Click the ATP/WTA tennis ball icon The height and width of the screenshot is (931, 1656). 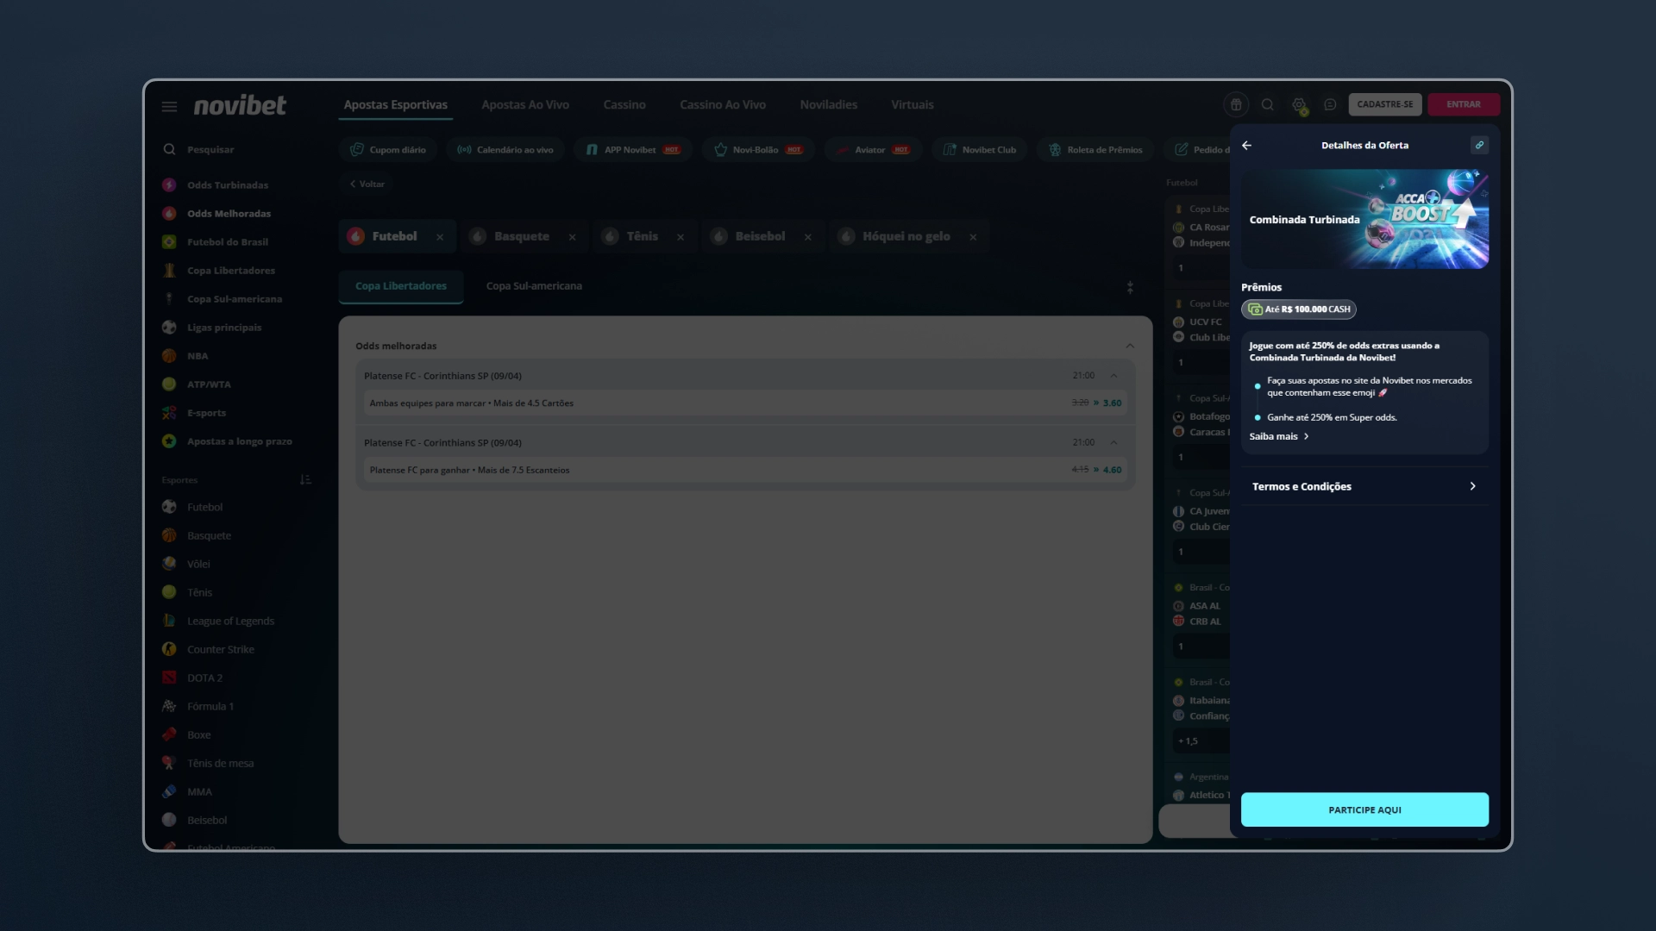coord(169,384)
